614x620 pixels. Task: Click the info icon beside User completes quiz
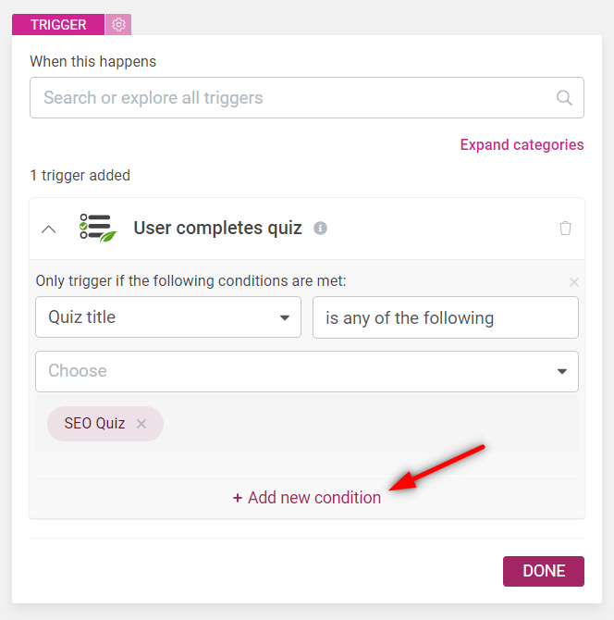click(320, 228)
